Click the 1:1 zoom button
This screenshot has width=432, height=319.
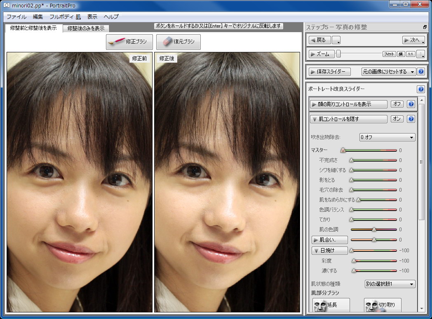(411, 54)
